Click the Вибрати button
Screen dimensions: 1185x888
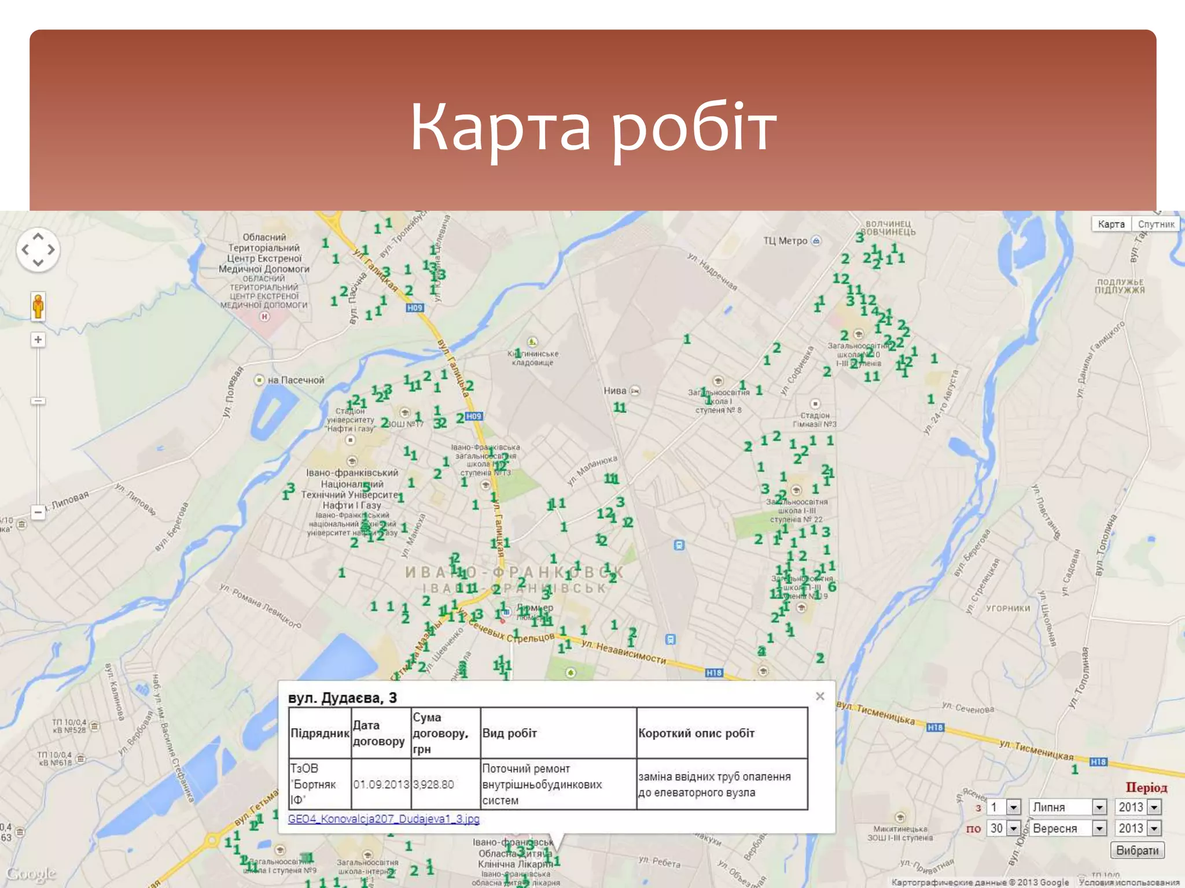(x=1137, y=850)
